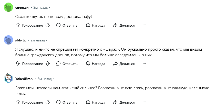Downvote the сячекси comment
The height and width of the screenshot is (110, 216).
[48, 25]
